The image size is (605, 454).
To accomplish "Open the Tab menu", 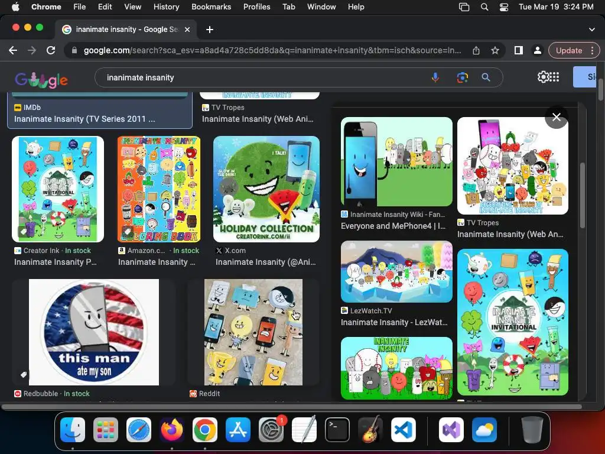I will pos(288,7).
